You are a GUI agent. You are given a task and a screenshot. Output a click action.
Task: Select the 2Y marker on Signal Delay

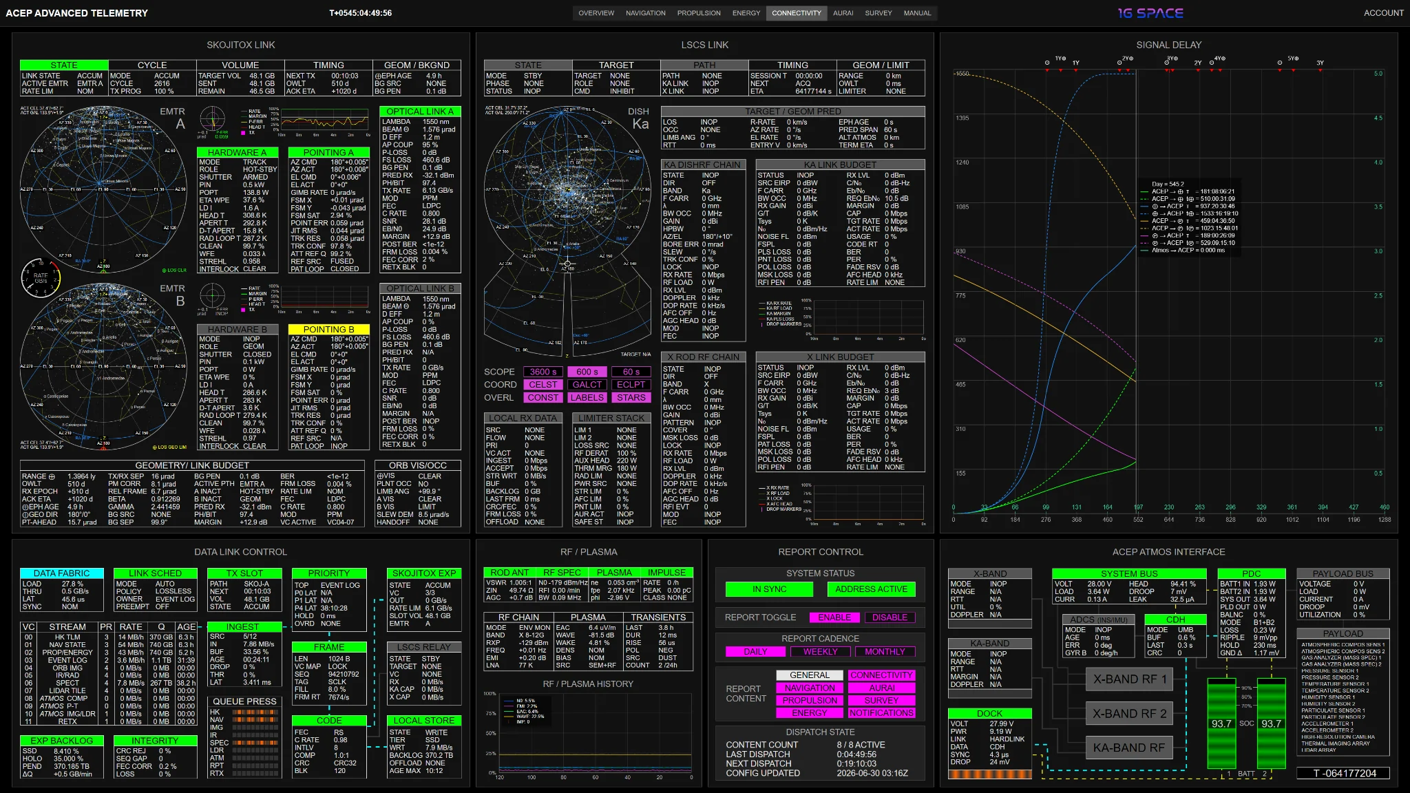coord(1197,63)
